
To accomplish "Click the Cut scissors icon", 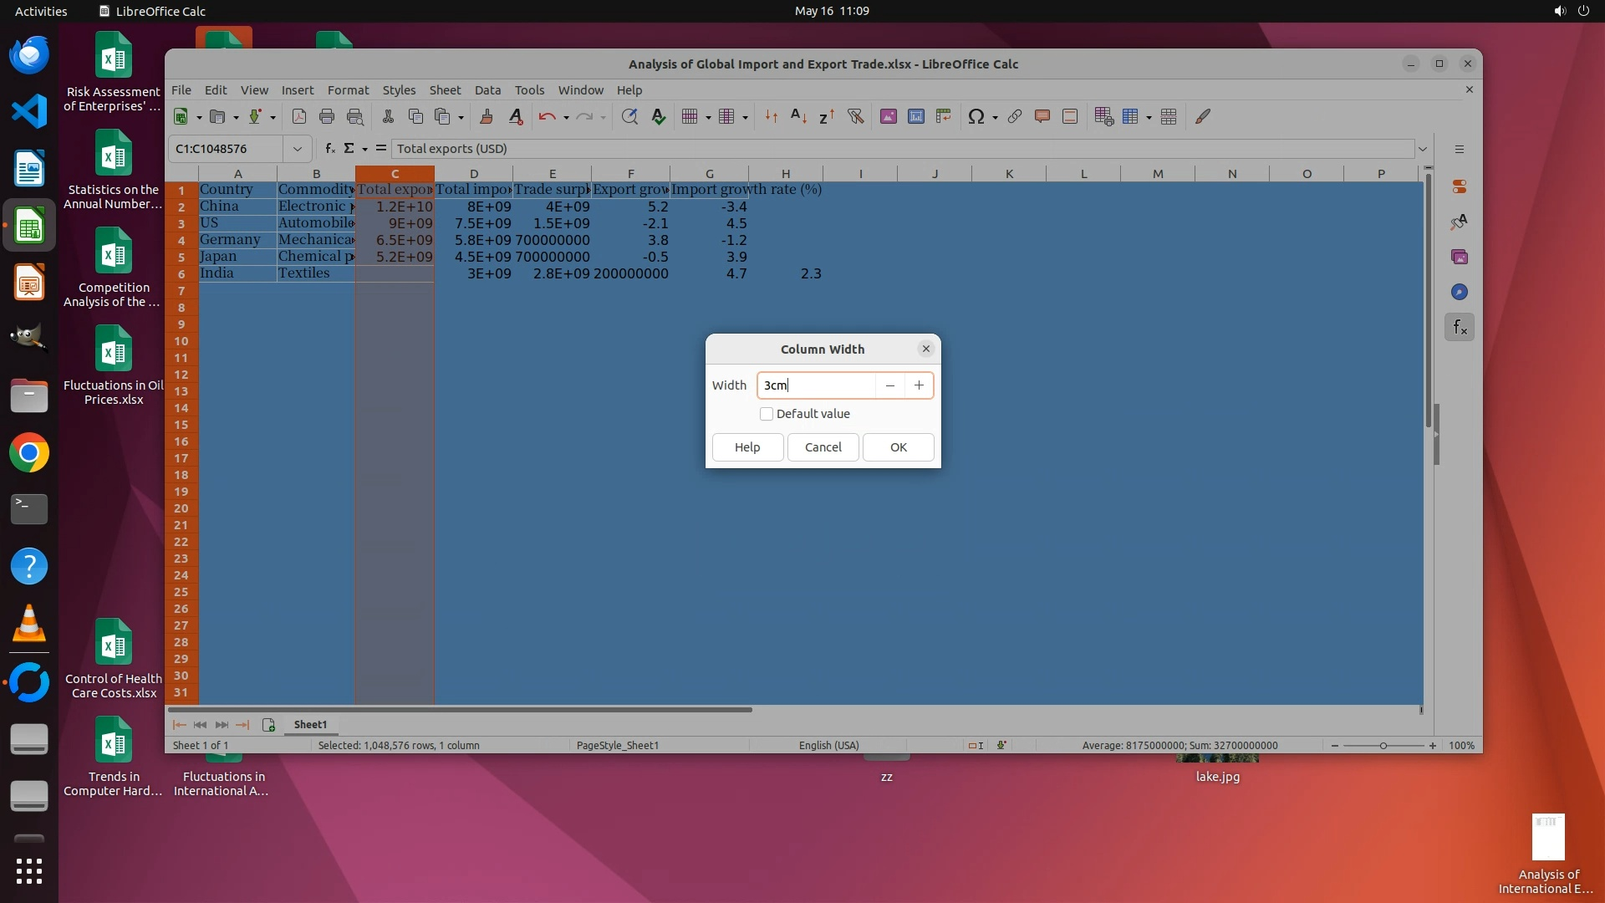I will tap(388, 117).
